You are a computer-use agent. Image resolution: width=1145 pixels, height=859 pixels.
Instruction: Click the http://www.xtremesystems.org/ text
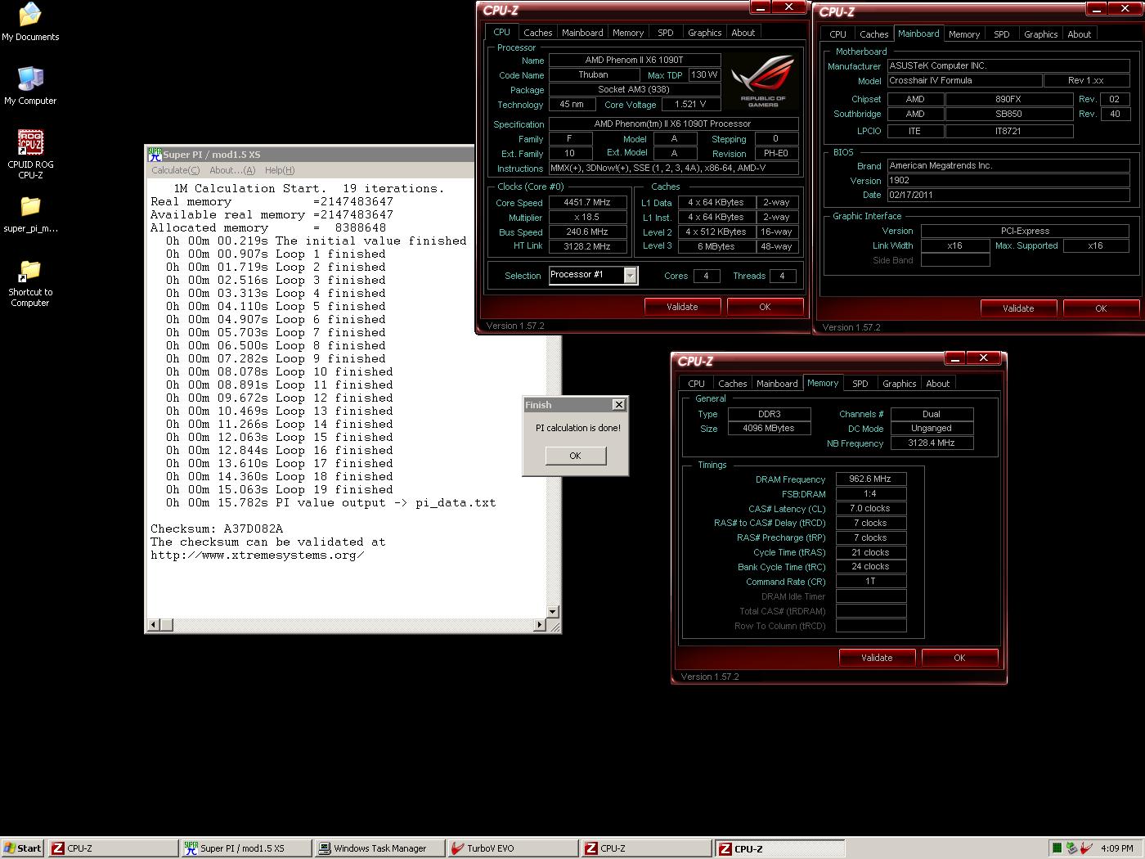coord(257,555)
